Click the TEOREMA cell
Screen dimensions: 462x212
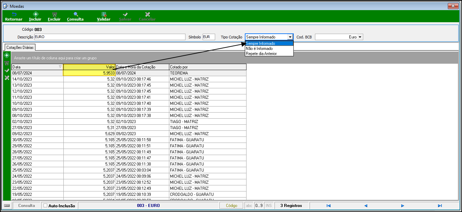(208, 73)
